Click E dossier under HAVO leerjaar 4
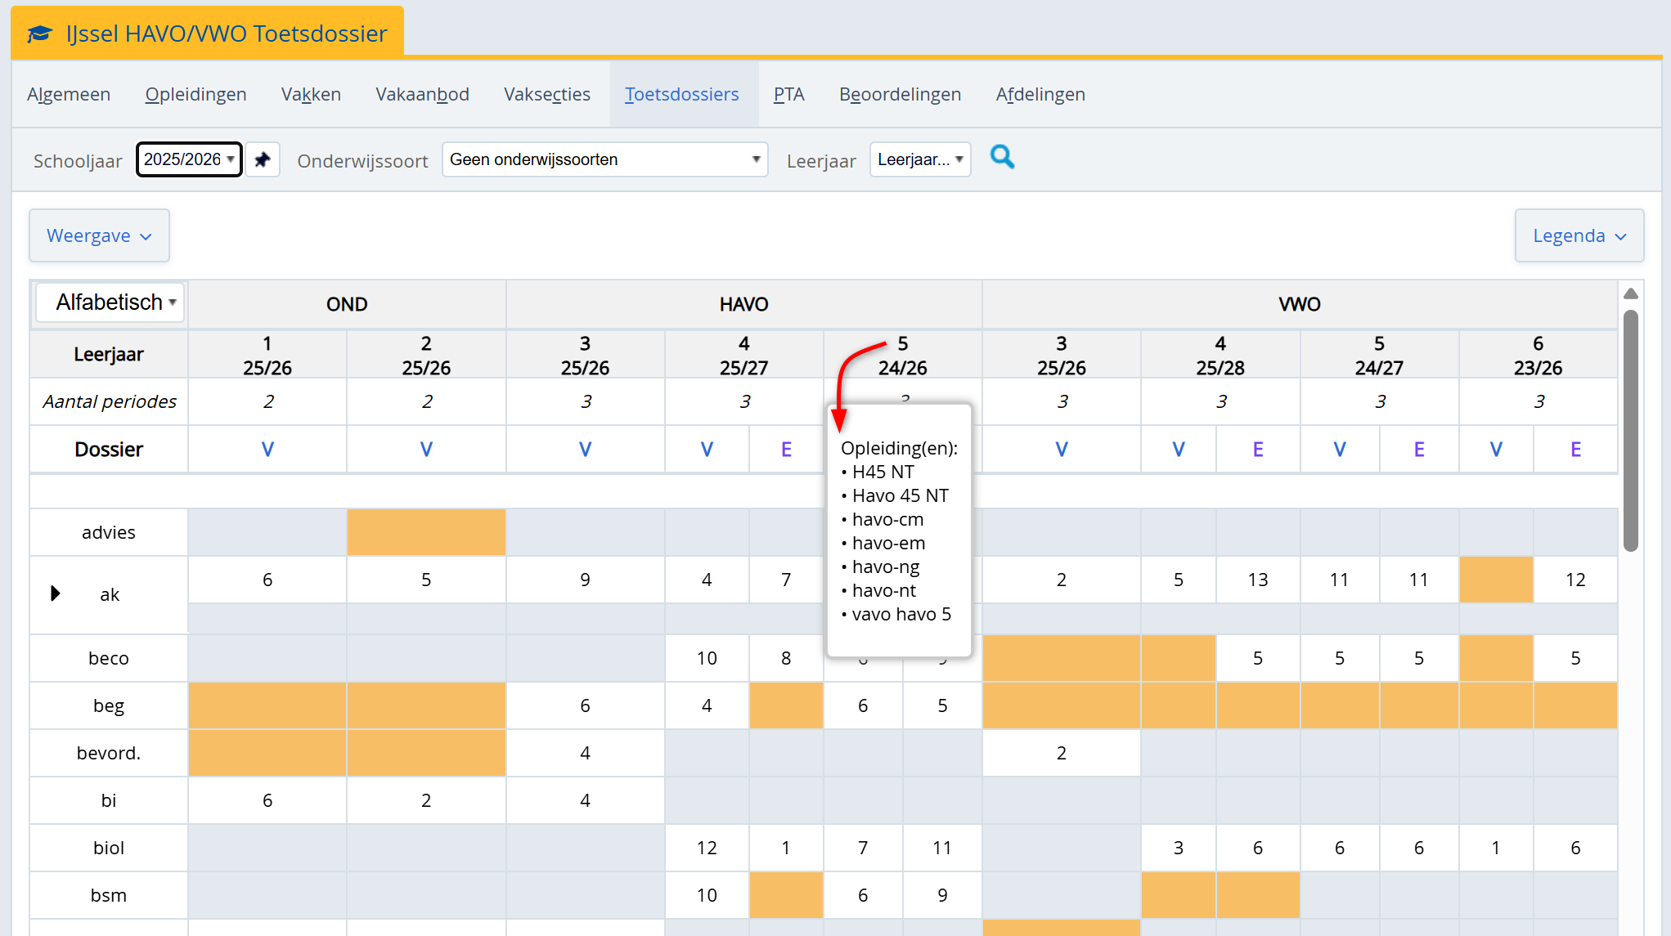Viewport: 1671px width, 936px height. [x=786, y=450]
